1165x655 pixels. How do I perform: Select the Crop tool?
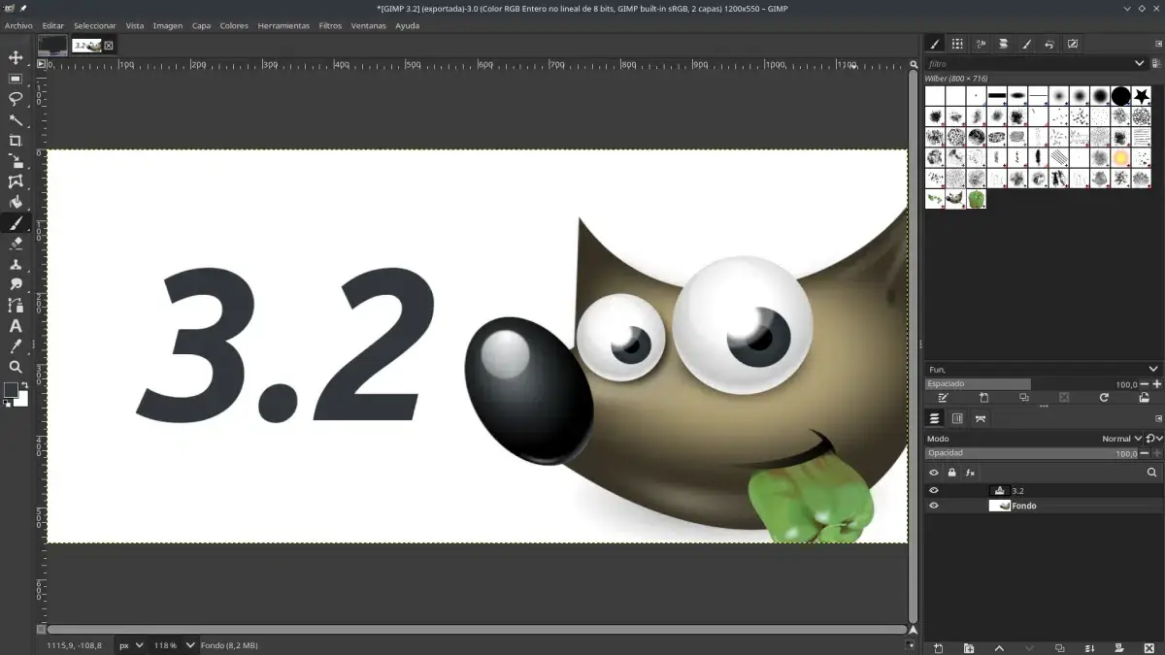coord(16,141)
